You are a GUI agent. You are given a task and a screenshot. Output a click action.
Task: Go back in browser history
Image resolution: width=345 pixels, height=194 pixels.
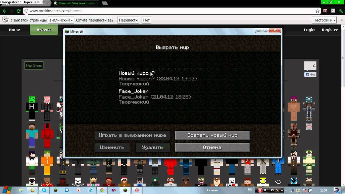tap(4, 11)
